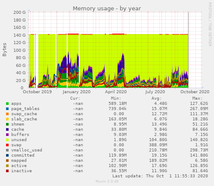Click the slab_cache yellow legend swatch

[x=7, y=119]
